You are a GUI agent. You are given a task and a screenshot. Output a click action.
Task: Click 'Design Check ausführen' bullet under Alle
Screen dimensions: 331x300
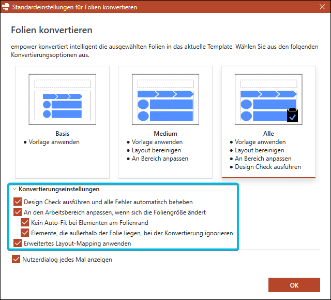click(x=268, y=167)
